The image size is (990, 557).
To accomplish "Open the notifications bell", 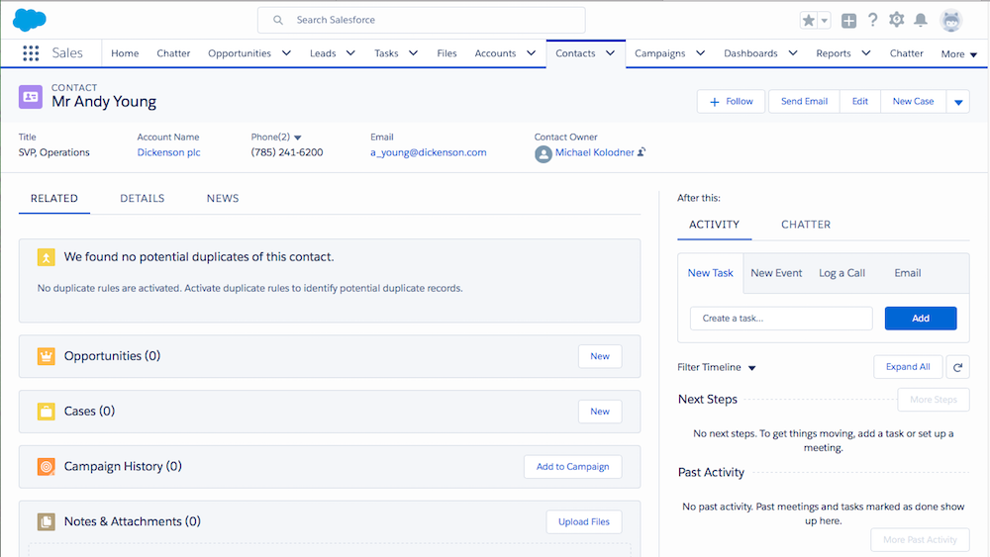I will click(921, 20).
